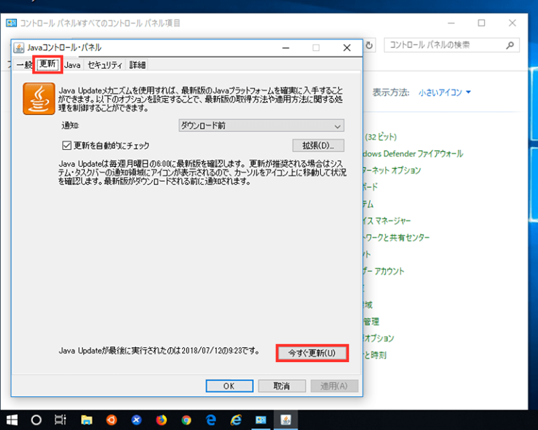Click the 今すぐ更新(U) button

pyautogui.click(x=312, y=353)
